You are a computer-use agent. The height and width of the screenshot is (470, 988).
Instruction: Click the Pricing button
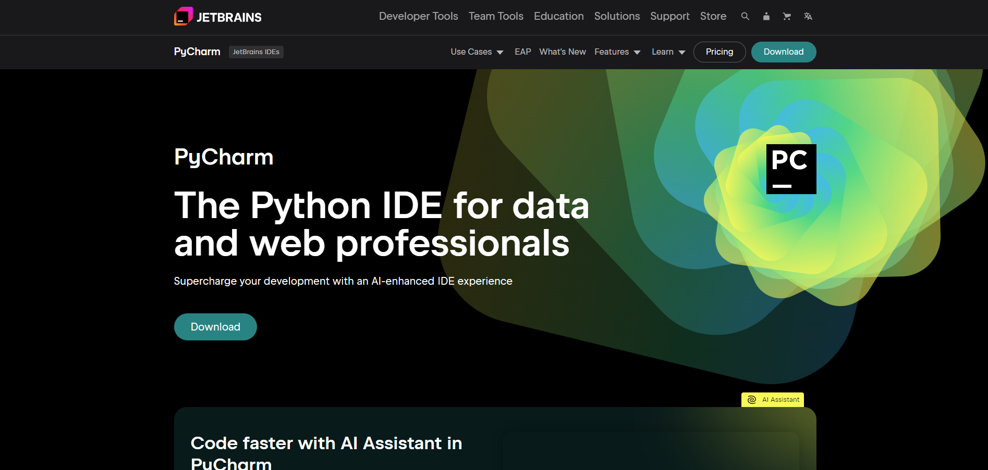coord(719,52)
